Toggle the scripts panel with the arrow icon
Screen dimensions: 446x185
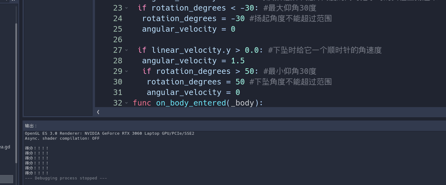98,112
